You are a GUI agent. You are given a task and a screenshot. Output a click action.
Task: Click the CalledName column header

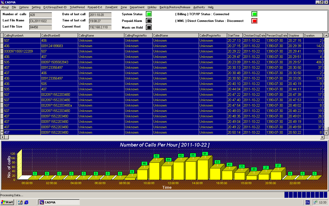tap(176, 36)
